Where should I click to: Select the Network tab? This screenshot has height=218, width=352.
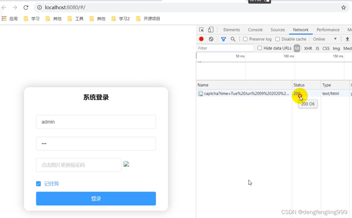[301, 30]
